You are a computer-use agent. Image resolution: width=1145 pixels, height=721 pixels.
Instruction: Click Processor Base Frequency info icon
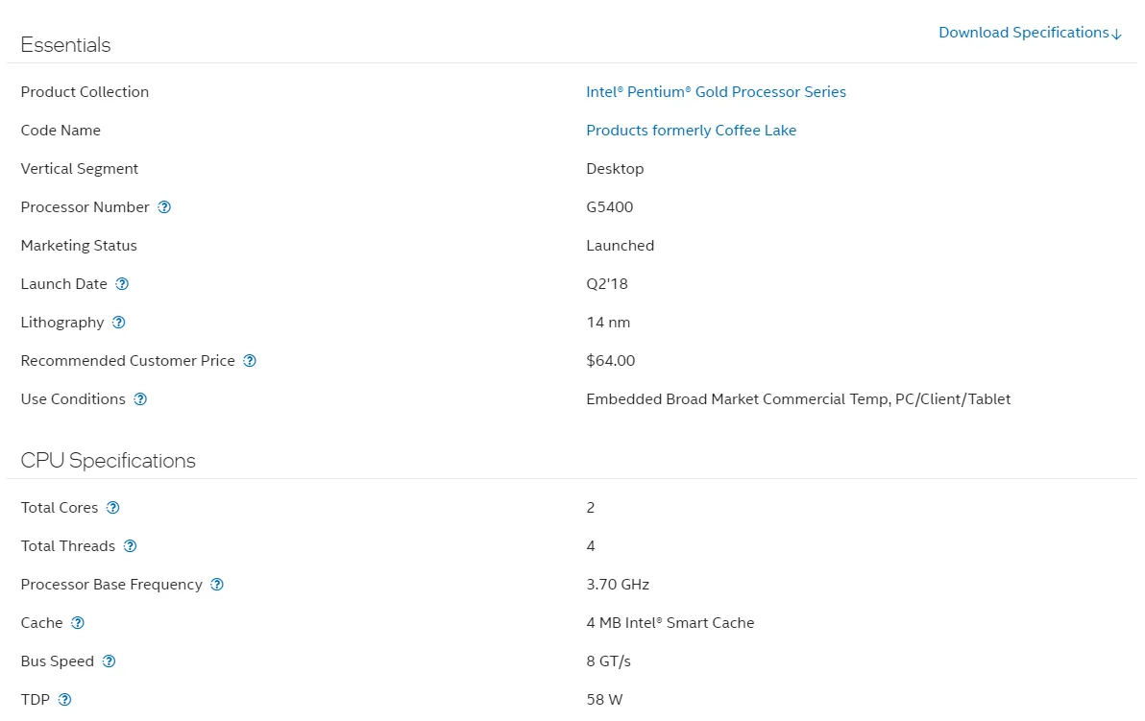[x=217, y=585]
